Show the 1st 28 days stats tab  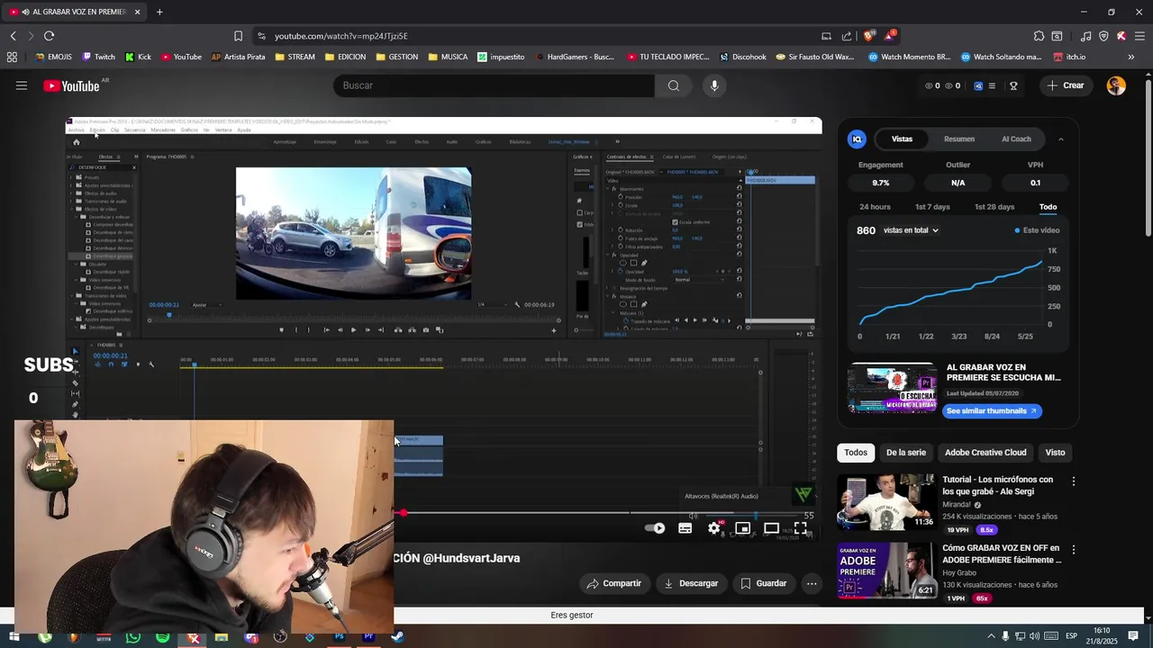click(x=994, y=207)
